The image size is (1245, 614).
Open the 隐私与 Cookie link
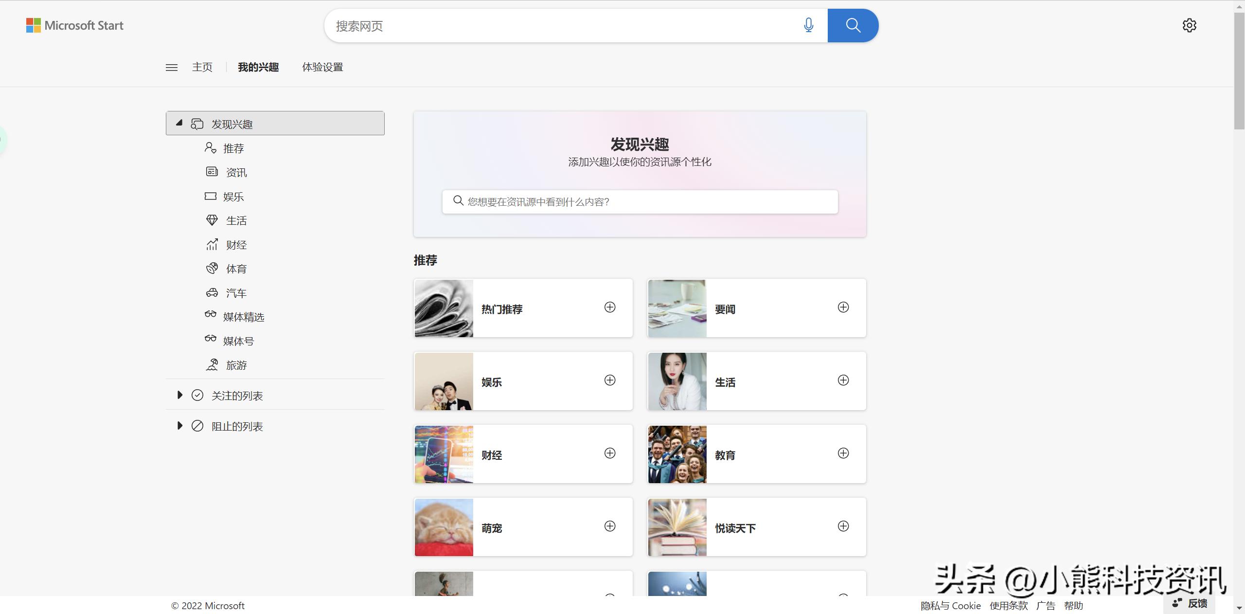(x=950, y=606)
